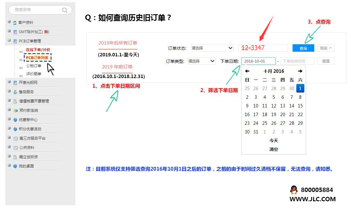The width and height of the screenshot is (349, 209).
Task: Expand the SMT贴片加工 tree node
Action: [9, 31]
